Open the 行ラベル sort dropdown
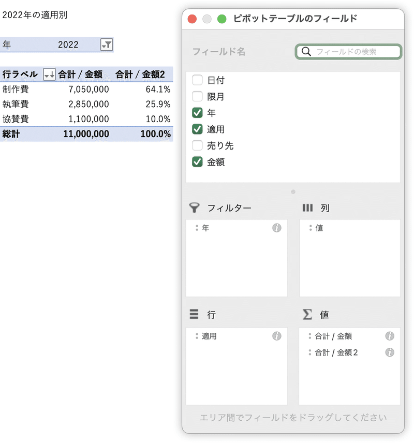 [49, 75]
